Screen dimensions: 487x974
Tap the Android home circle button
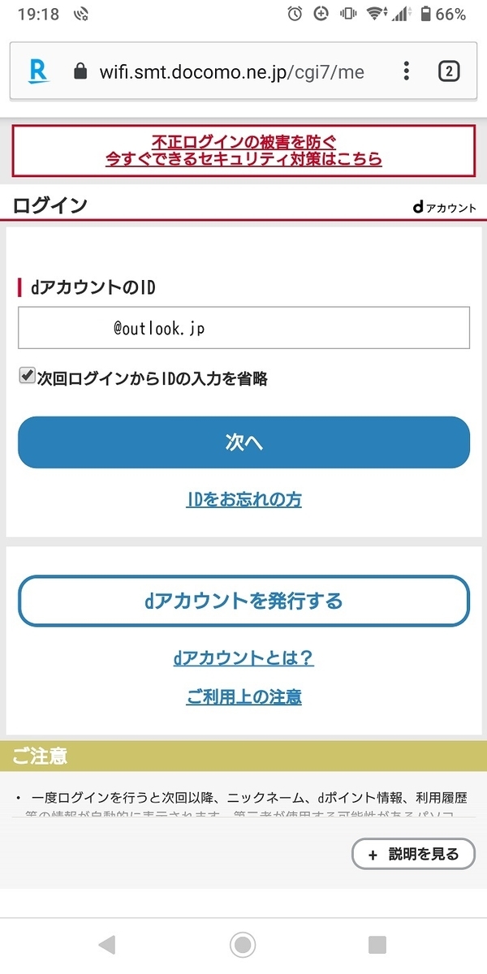243,945
